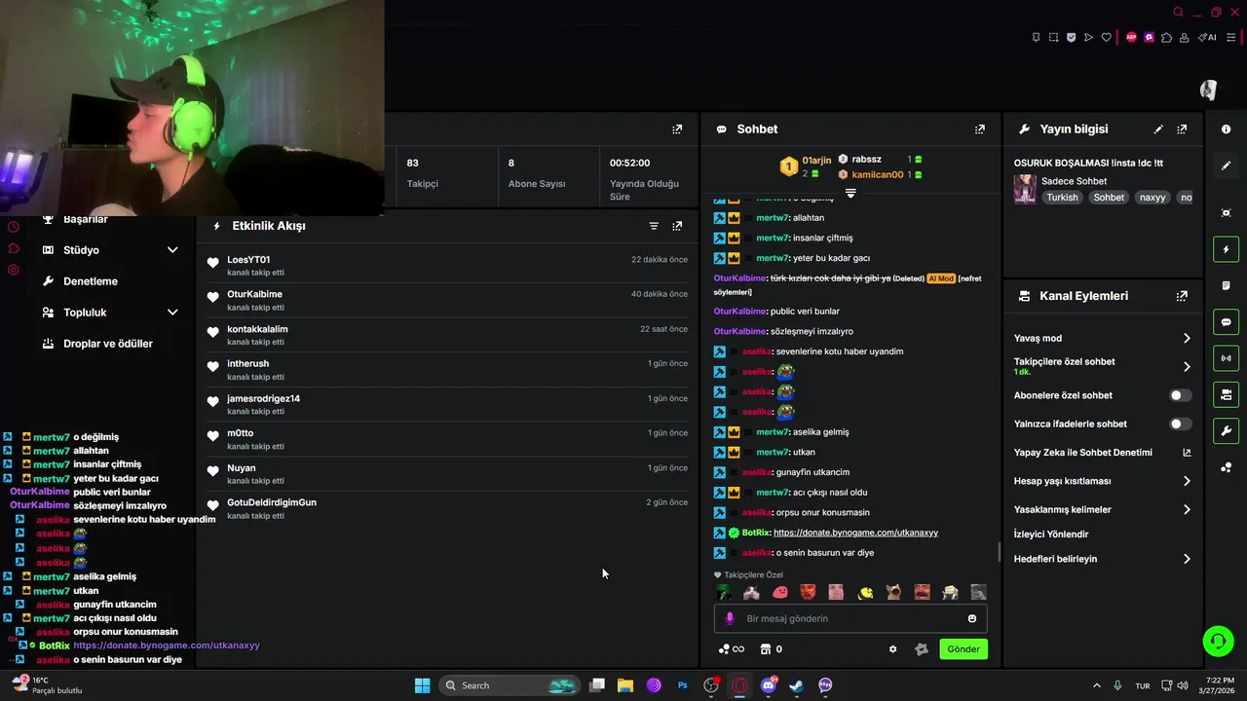Click the Sadece Sohbet category thumbnail
The width and height of the screenshot is (1247, 701).
[x=1025, y=189]
